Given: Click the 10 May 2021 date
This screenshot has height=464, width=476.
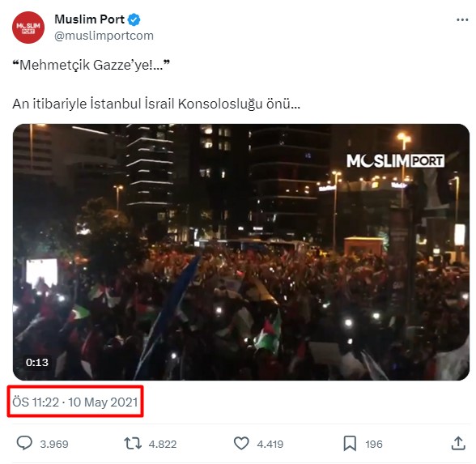Looking at the screenshot, I should click(103, 402).
